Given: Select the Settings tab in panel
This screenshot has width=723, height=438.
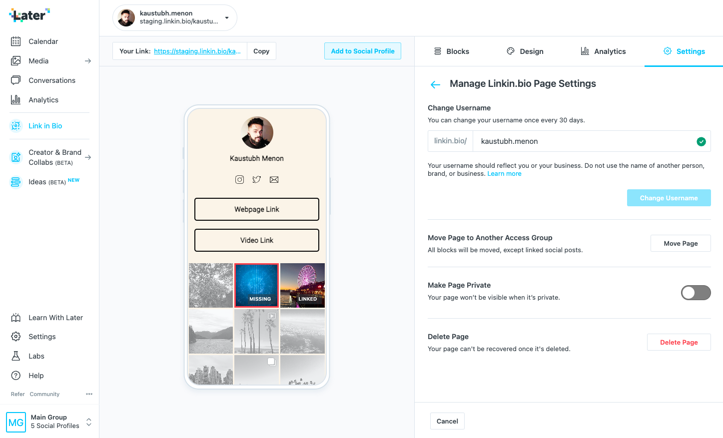Looking at the screenshot, I should click(x=684, y=51).
